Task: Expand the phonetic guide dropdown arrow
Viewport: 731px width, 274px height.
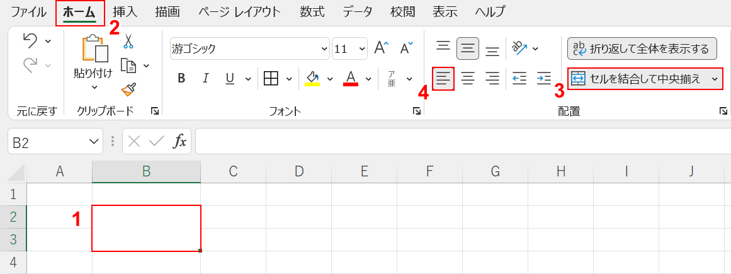Action: click(x=409, y=78)
